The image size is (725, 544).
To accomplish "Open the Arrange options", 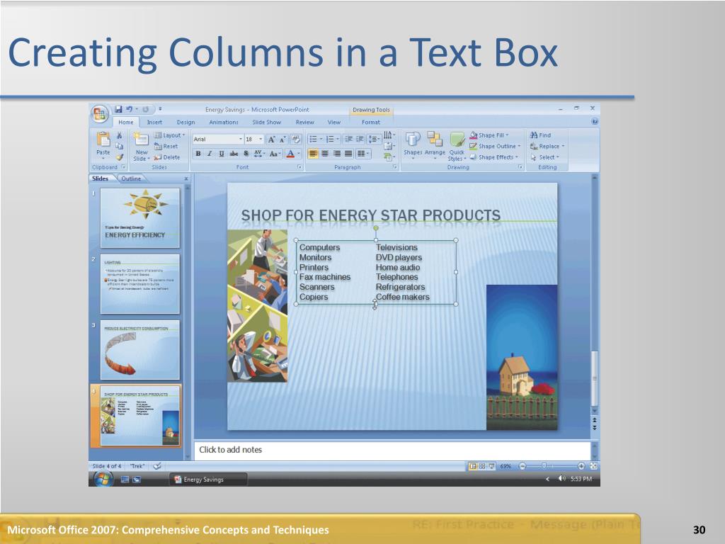I will (435, 144).
